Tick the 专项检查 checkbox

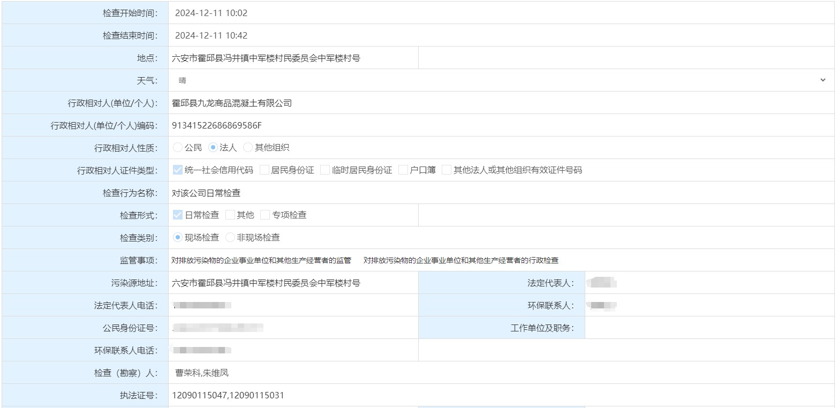click(265, 215)
